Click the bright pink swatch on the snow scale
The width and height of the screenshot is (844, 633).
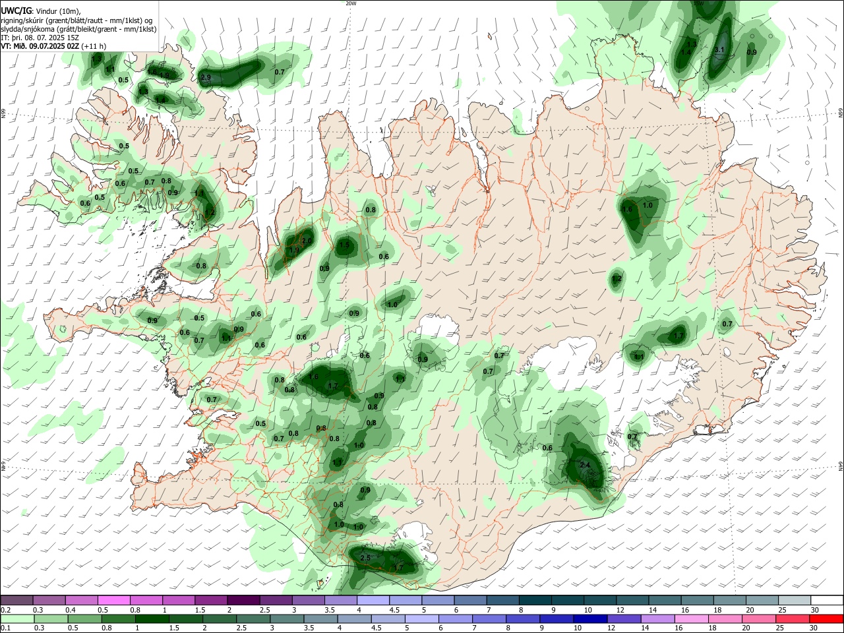click(113, 601)
